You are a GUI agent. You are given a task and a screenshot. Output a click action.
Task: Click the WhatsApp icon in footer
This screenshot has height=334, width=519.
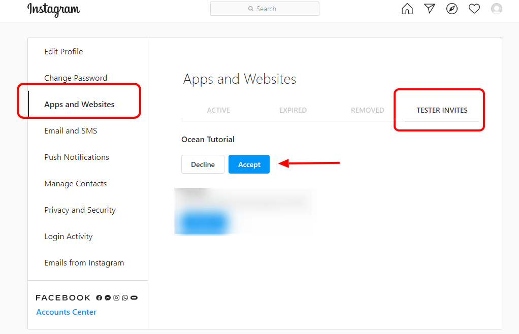tap(125, 297)
